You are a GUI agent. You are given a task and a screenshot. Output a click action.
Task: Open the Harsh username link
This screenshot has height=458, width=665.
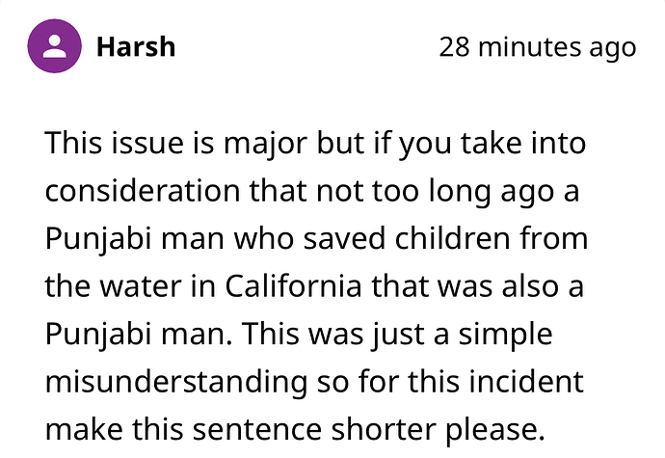(136, 46)
